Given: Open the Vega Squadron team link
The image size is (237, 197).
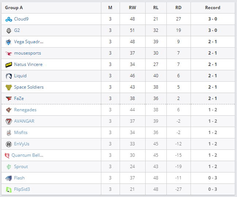Looking at the screenshot, I should coord(29,42).
